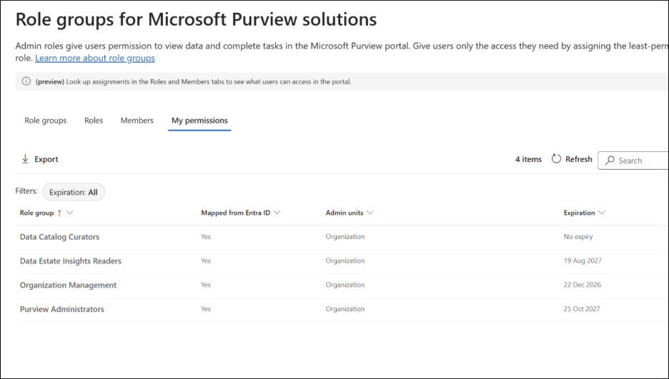
Task: Click the Refresh button label
Action: (578, 159)
